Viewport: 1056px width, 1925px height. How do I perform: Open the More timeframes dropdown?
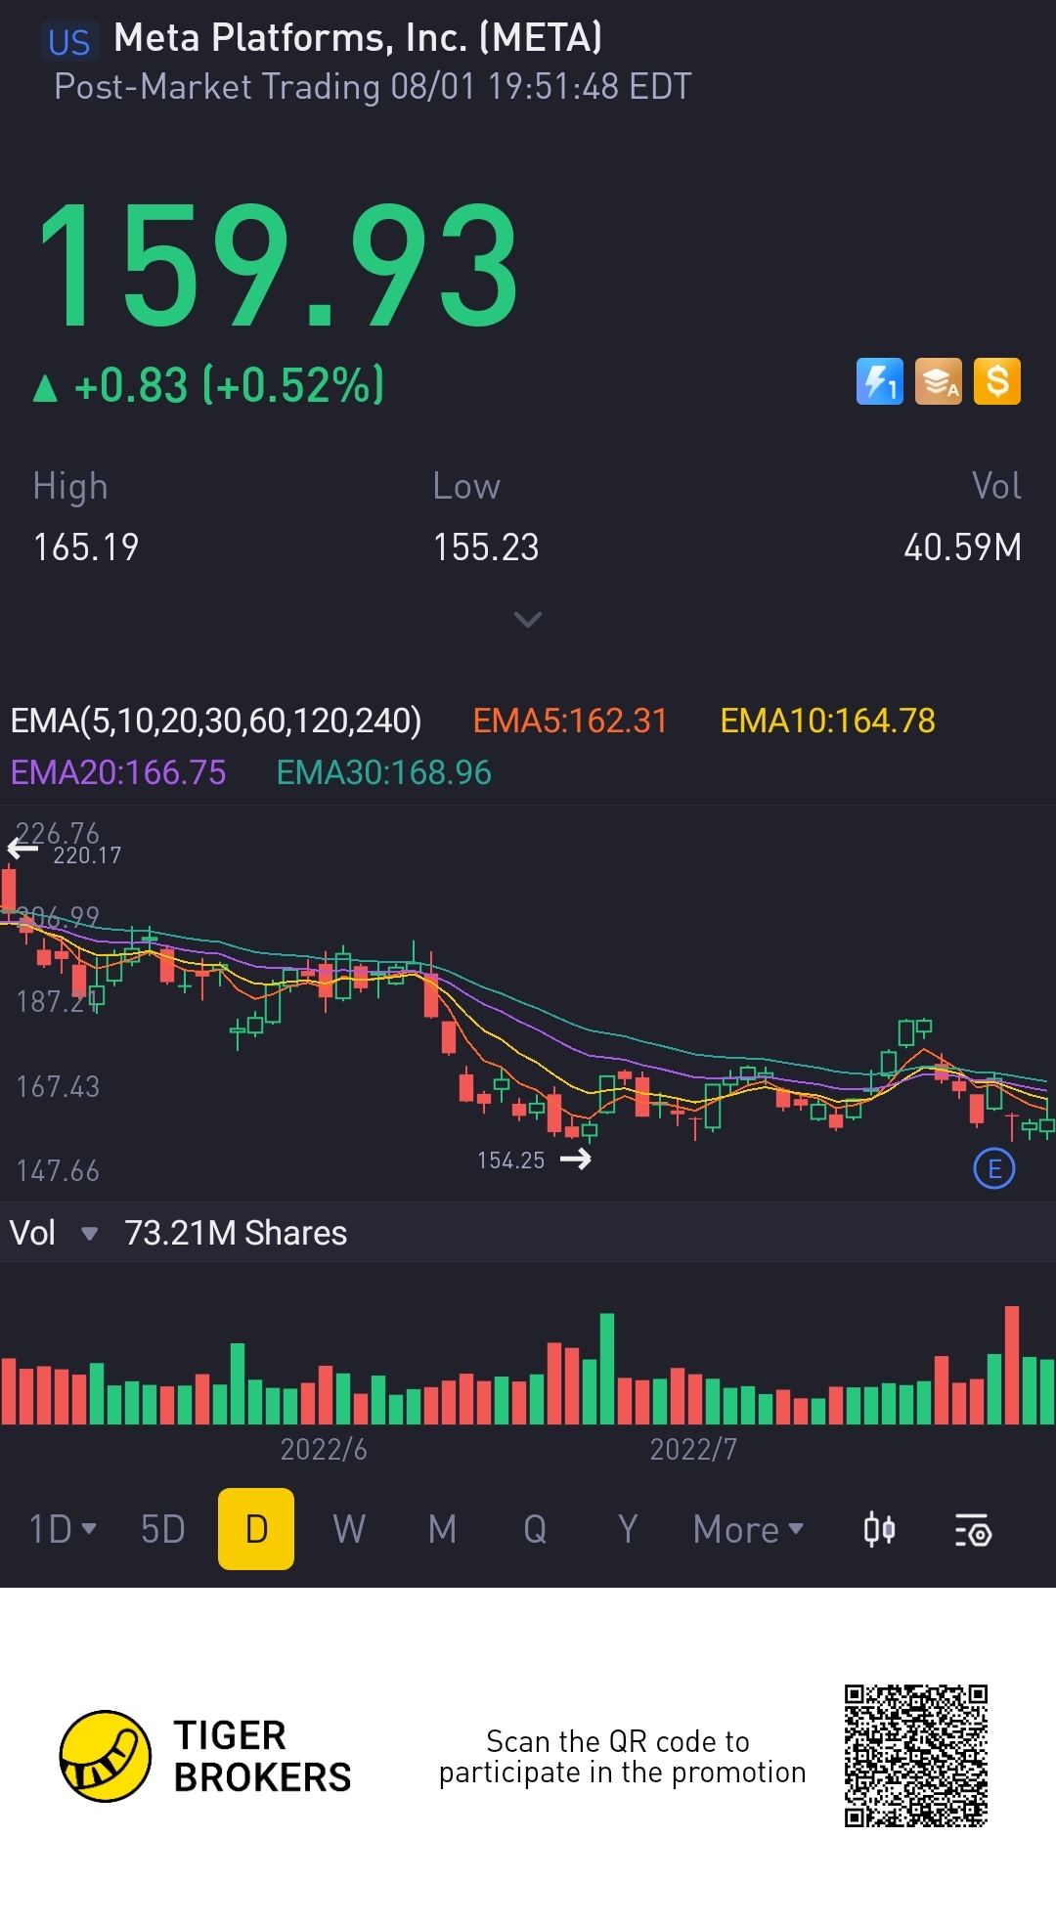click(x=748, y=1529)
